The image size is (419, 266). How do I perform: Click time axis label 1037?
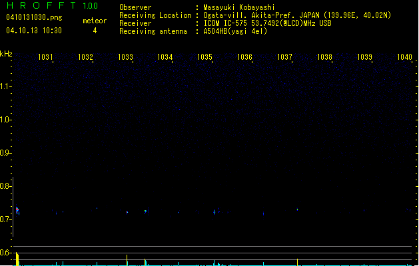[x=284, y=57]
